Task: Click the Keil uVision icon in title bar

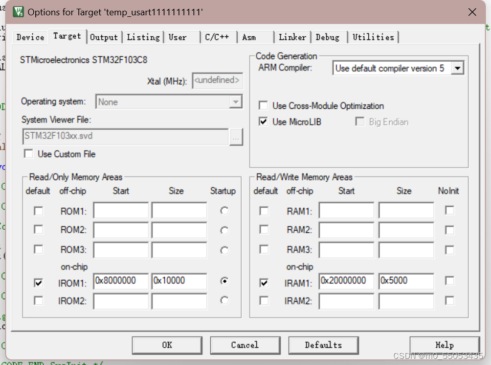Action: tap(18, 12)
